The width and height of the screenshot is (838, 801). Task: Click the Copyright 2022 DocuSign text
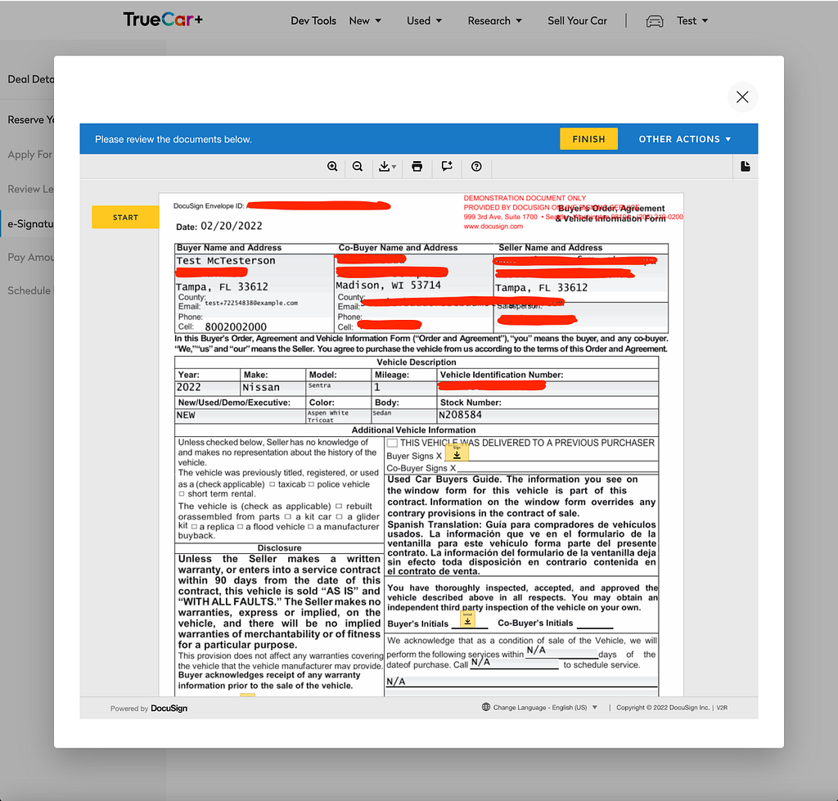click(x=663, y=708)
